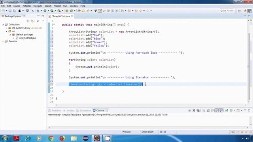The height and width of the screenshot is (142, 253).
Task: Run the program with green Run button
Action: pos(45,11)
